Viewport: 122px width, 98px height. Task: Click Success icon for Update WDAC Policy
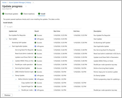35,61
